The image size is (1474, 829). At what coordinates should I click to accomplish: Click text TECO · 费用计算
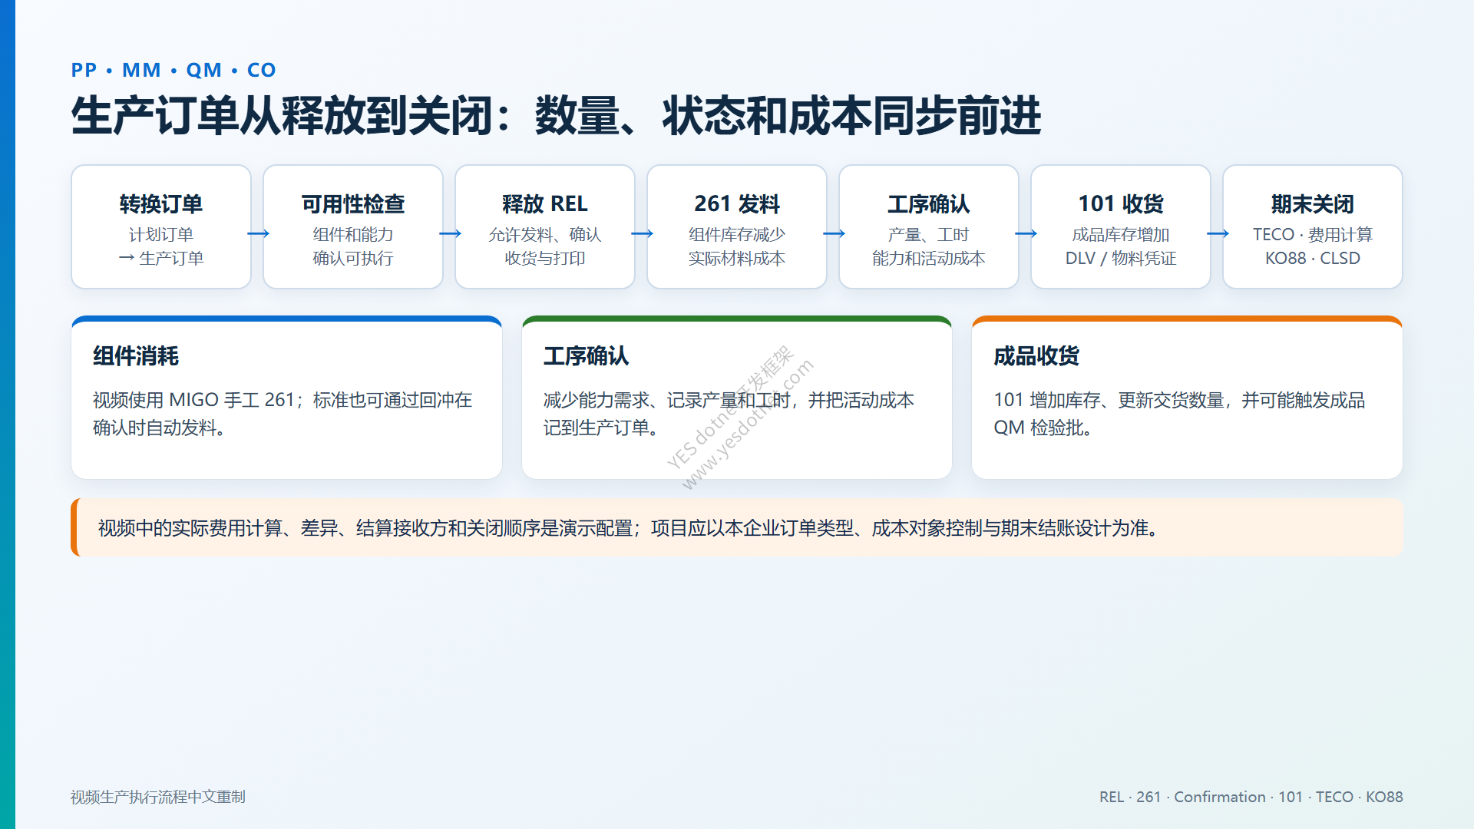pyautogui.click(x=1313, y=235)
